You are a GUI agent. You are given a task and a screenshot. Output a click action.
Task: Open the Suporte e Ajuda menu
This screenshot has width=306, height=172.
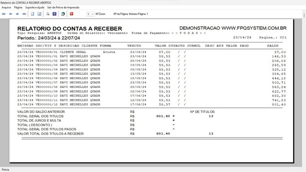coord(35,7)
